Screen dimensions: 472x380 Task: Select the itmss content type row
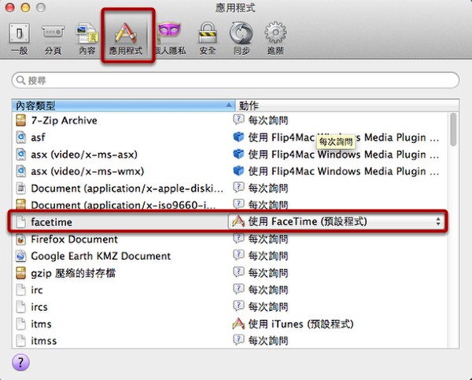click(230, 341)
